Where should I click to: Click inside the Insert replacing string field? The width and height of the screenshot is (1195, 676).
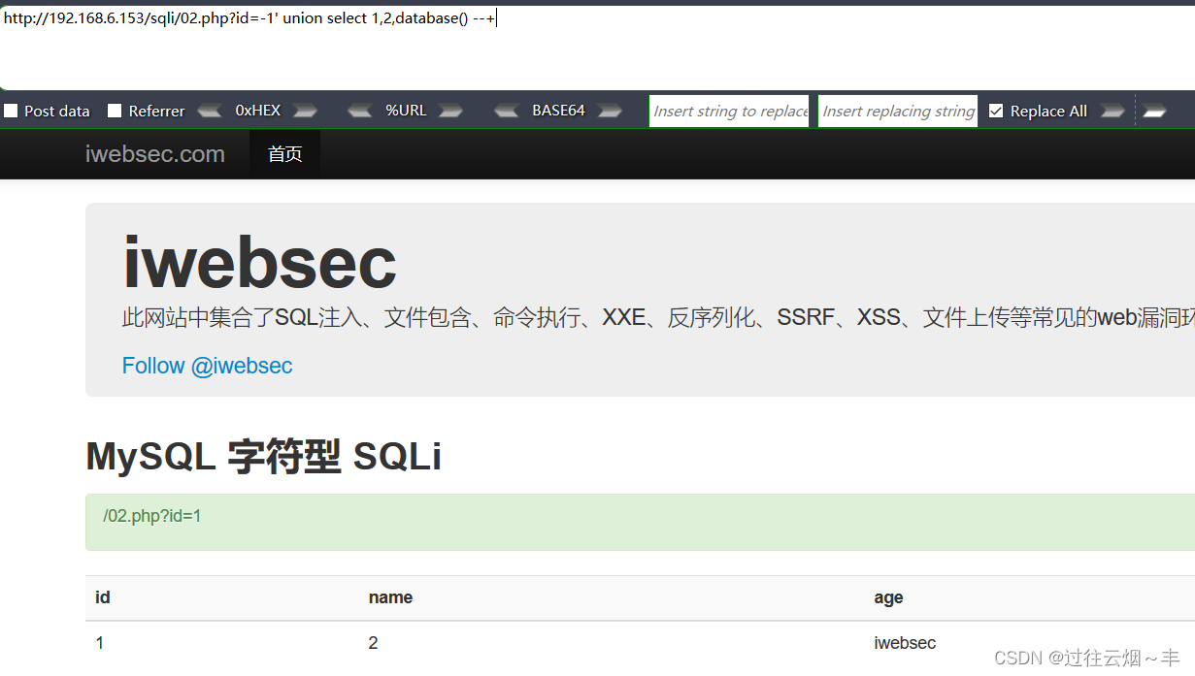pyautogui.click(x=897, y=111)
